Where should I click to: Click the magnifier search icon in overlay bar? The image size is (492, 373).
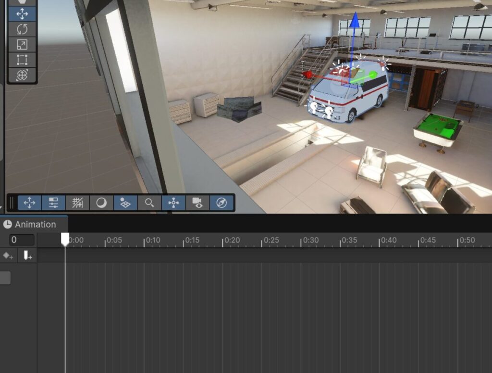(149, 203)
